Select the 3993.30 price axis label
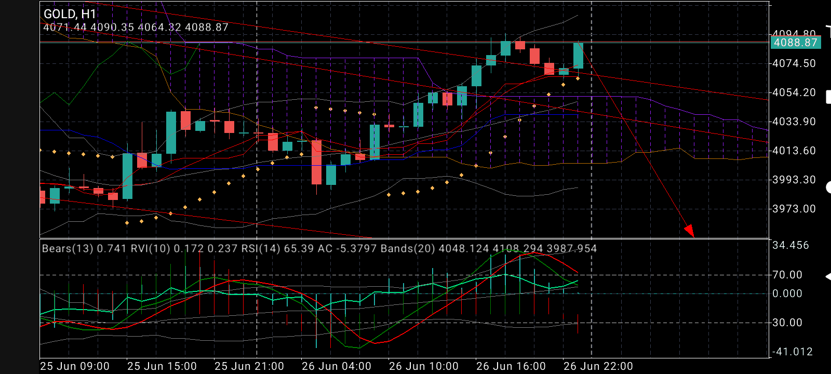Screen dimensions: 831x374 pos(794,180)
